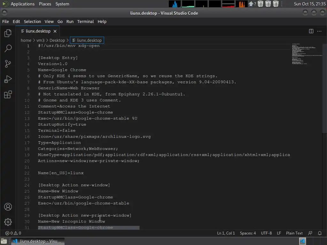Click the minimap code preview

tap(307, 54)
